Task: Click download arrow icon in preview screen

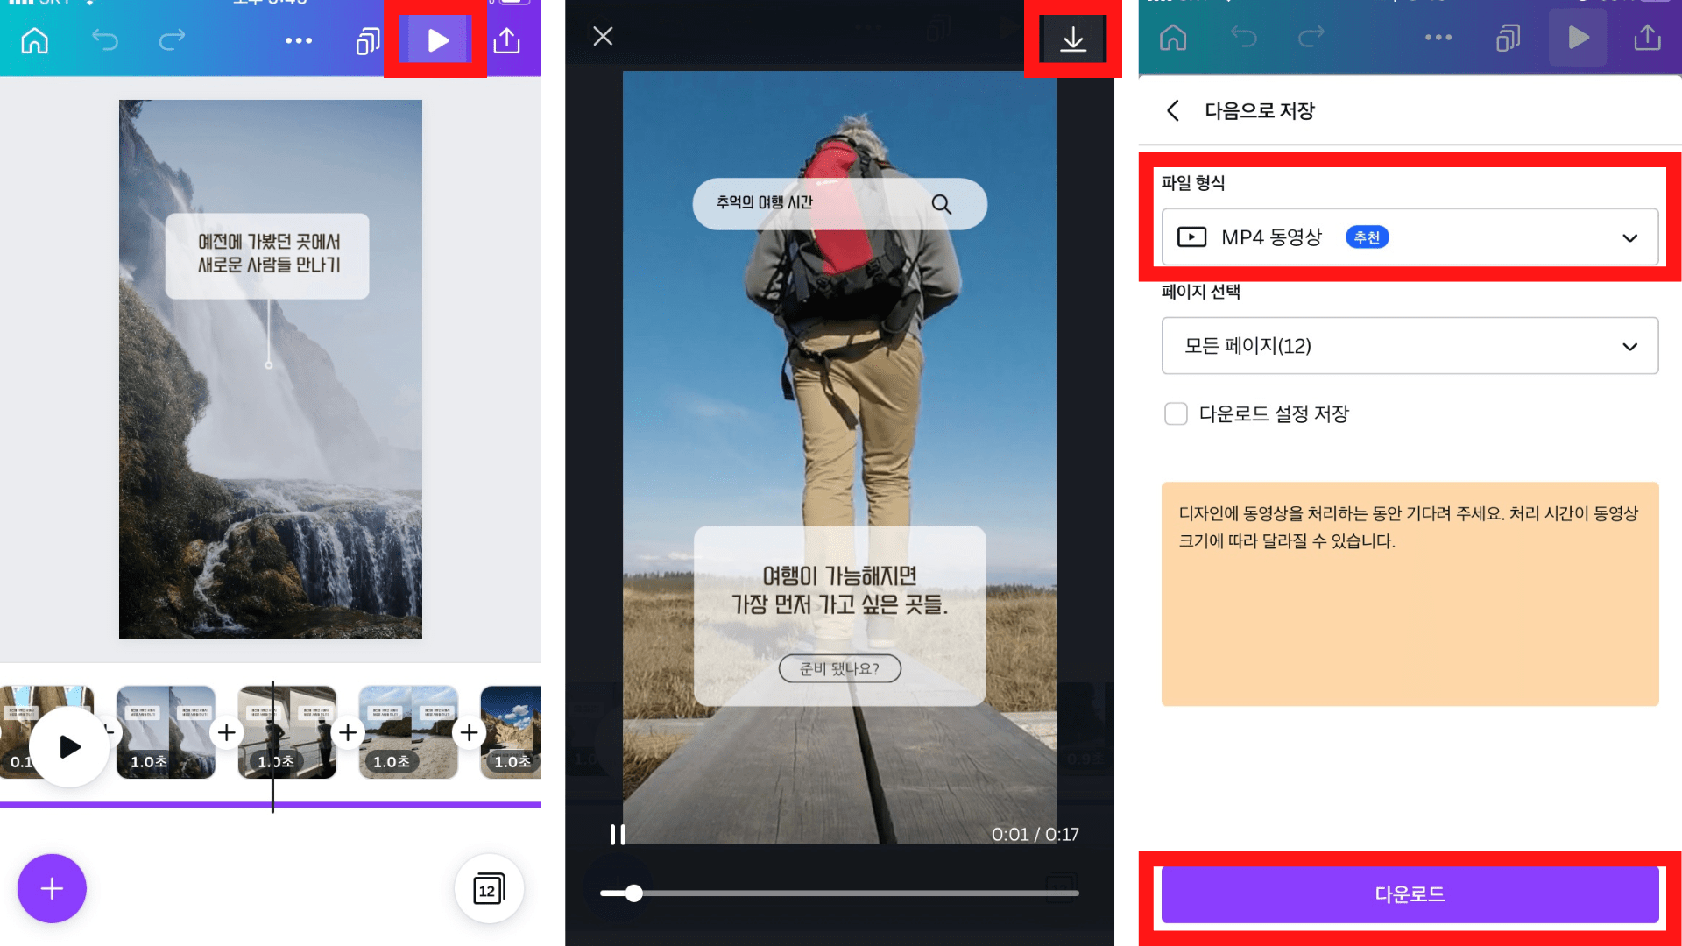Action: [x=1073, y=39]
